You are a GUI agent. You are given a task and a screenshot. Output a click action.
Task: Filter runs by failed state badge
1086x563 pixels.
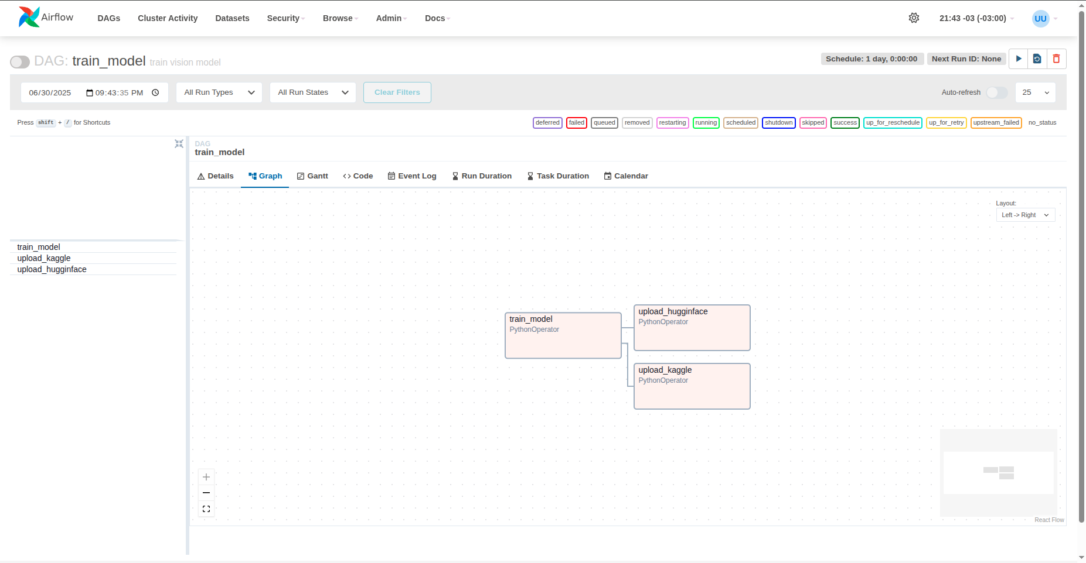tap(577, 122)
